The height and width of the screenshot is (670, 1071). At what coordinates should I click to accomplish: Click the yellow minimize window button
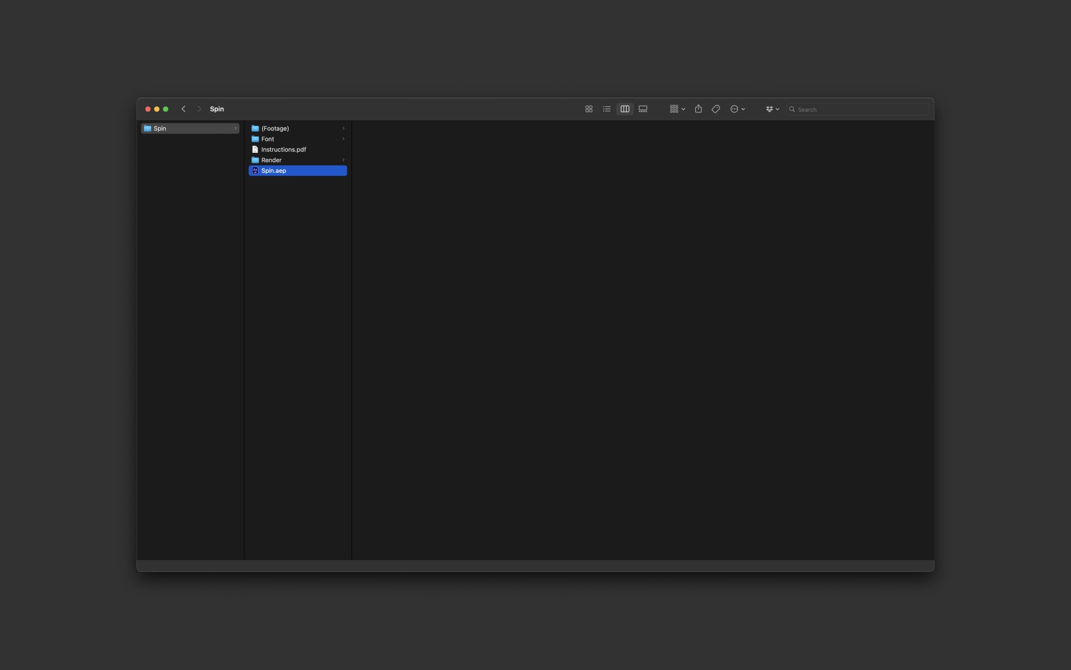point(157,109)
